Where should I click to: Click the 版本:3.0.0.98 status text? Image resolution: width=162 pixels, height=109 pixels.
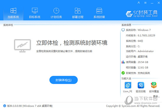pos(30,106)
